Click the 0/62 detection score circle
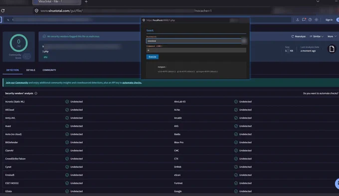The width and height of the screenshot is (339, 196). (18, 43)
